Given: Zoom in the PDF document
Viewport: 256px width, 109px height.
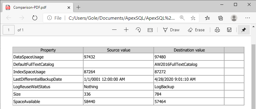Looking at the screenshot, I should click(x=126, y=30).
